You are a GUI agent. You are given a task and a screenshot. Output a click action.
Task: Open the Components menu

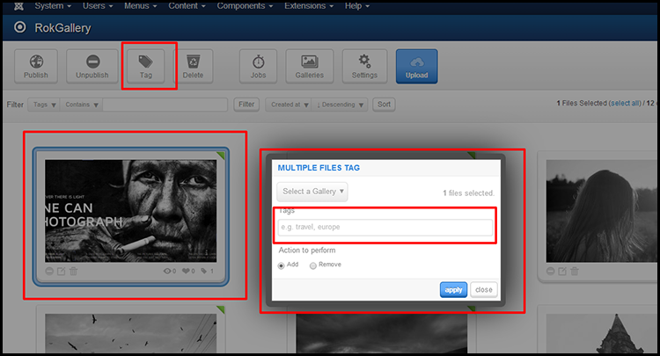tap(245, 6)
